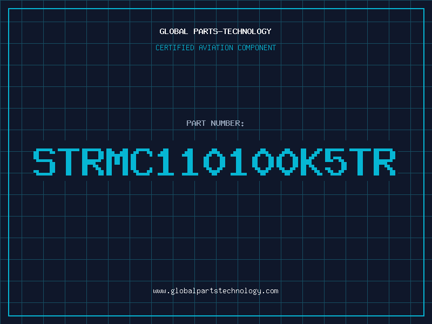Open the www.globalpartstechnology.com link
Viewport: 432px width, 324px height.
[x=215, y=291]
